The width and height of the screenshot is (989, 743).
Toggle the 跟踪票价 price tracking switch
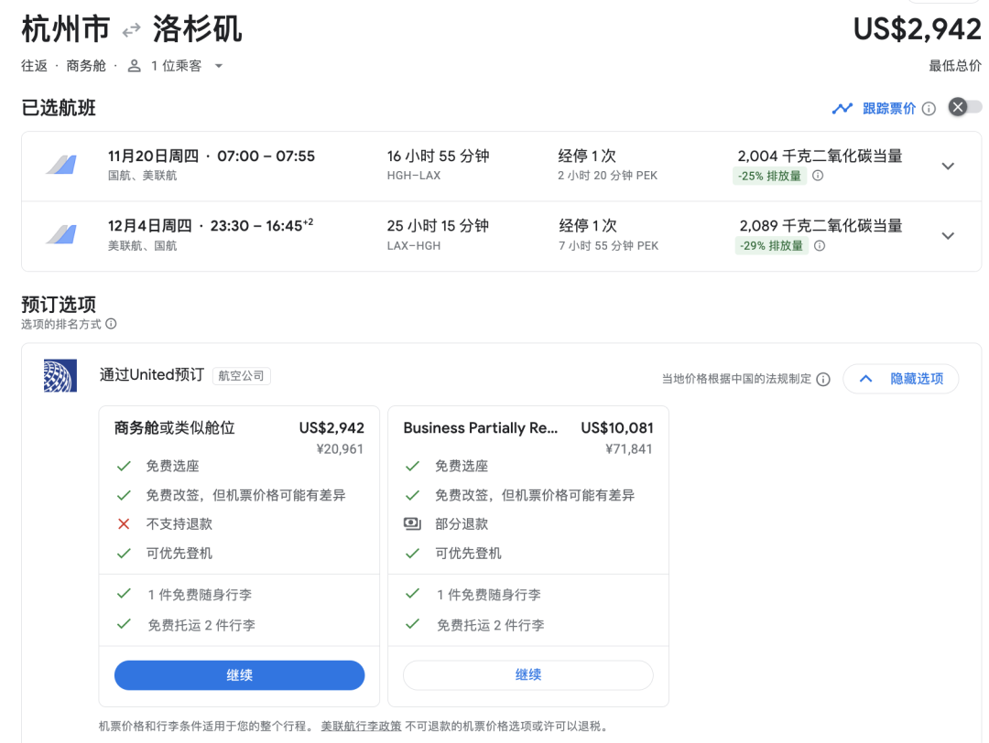pos(965,108)
